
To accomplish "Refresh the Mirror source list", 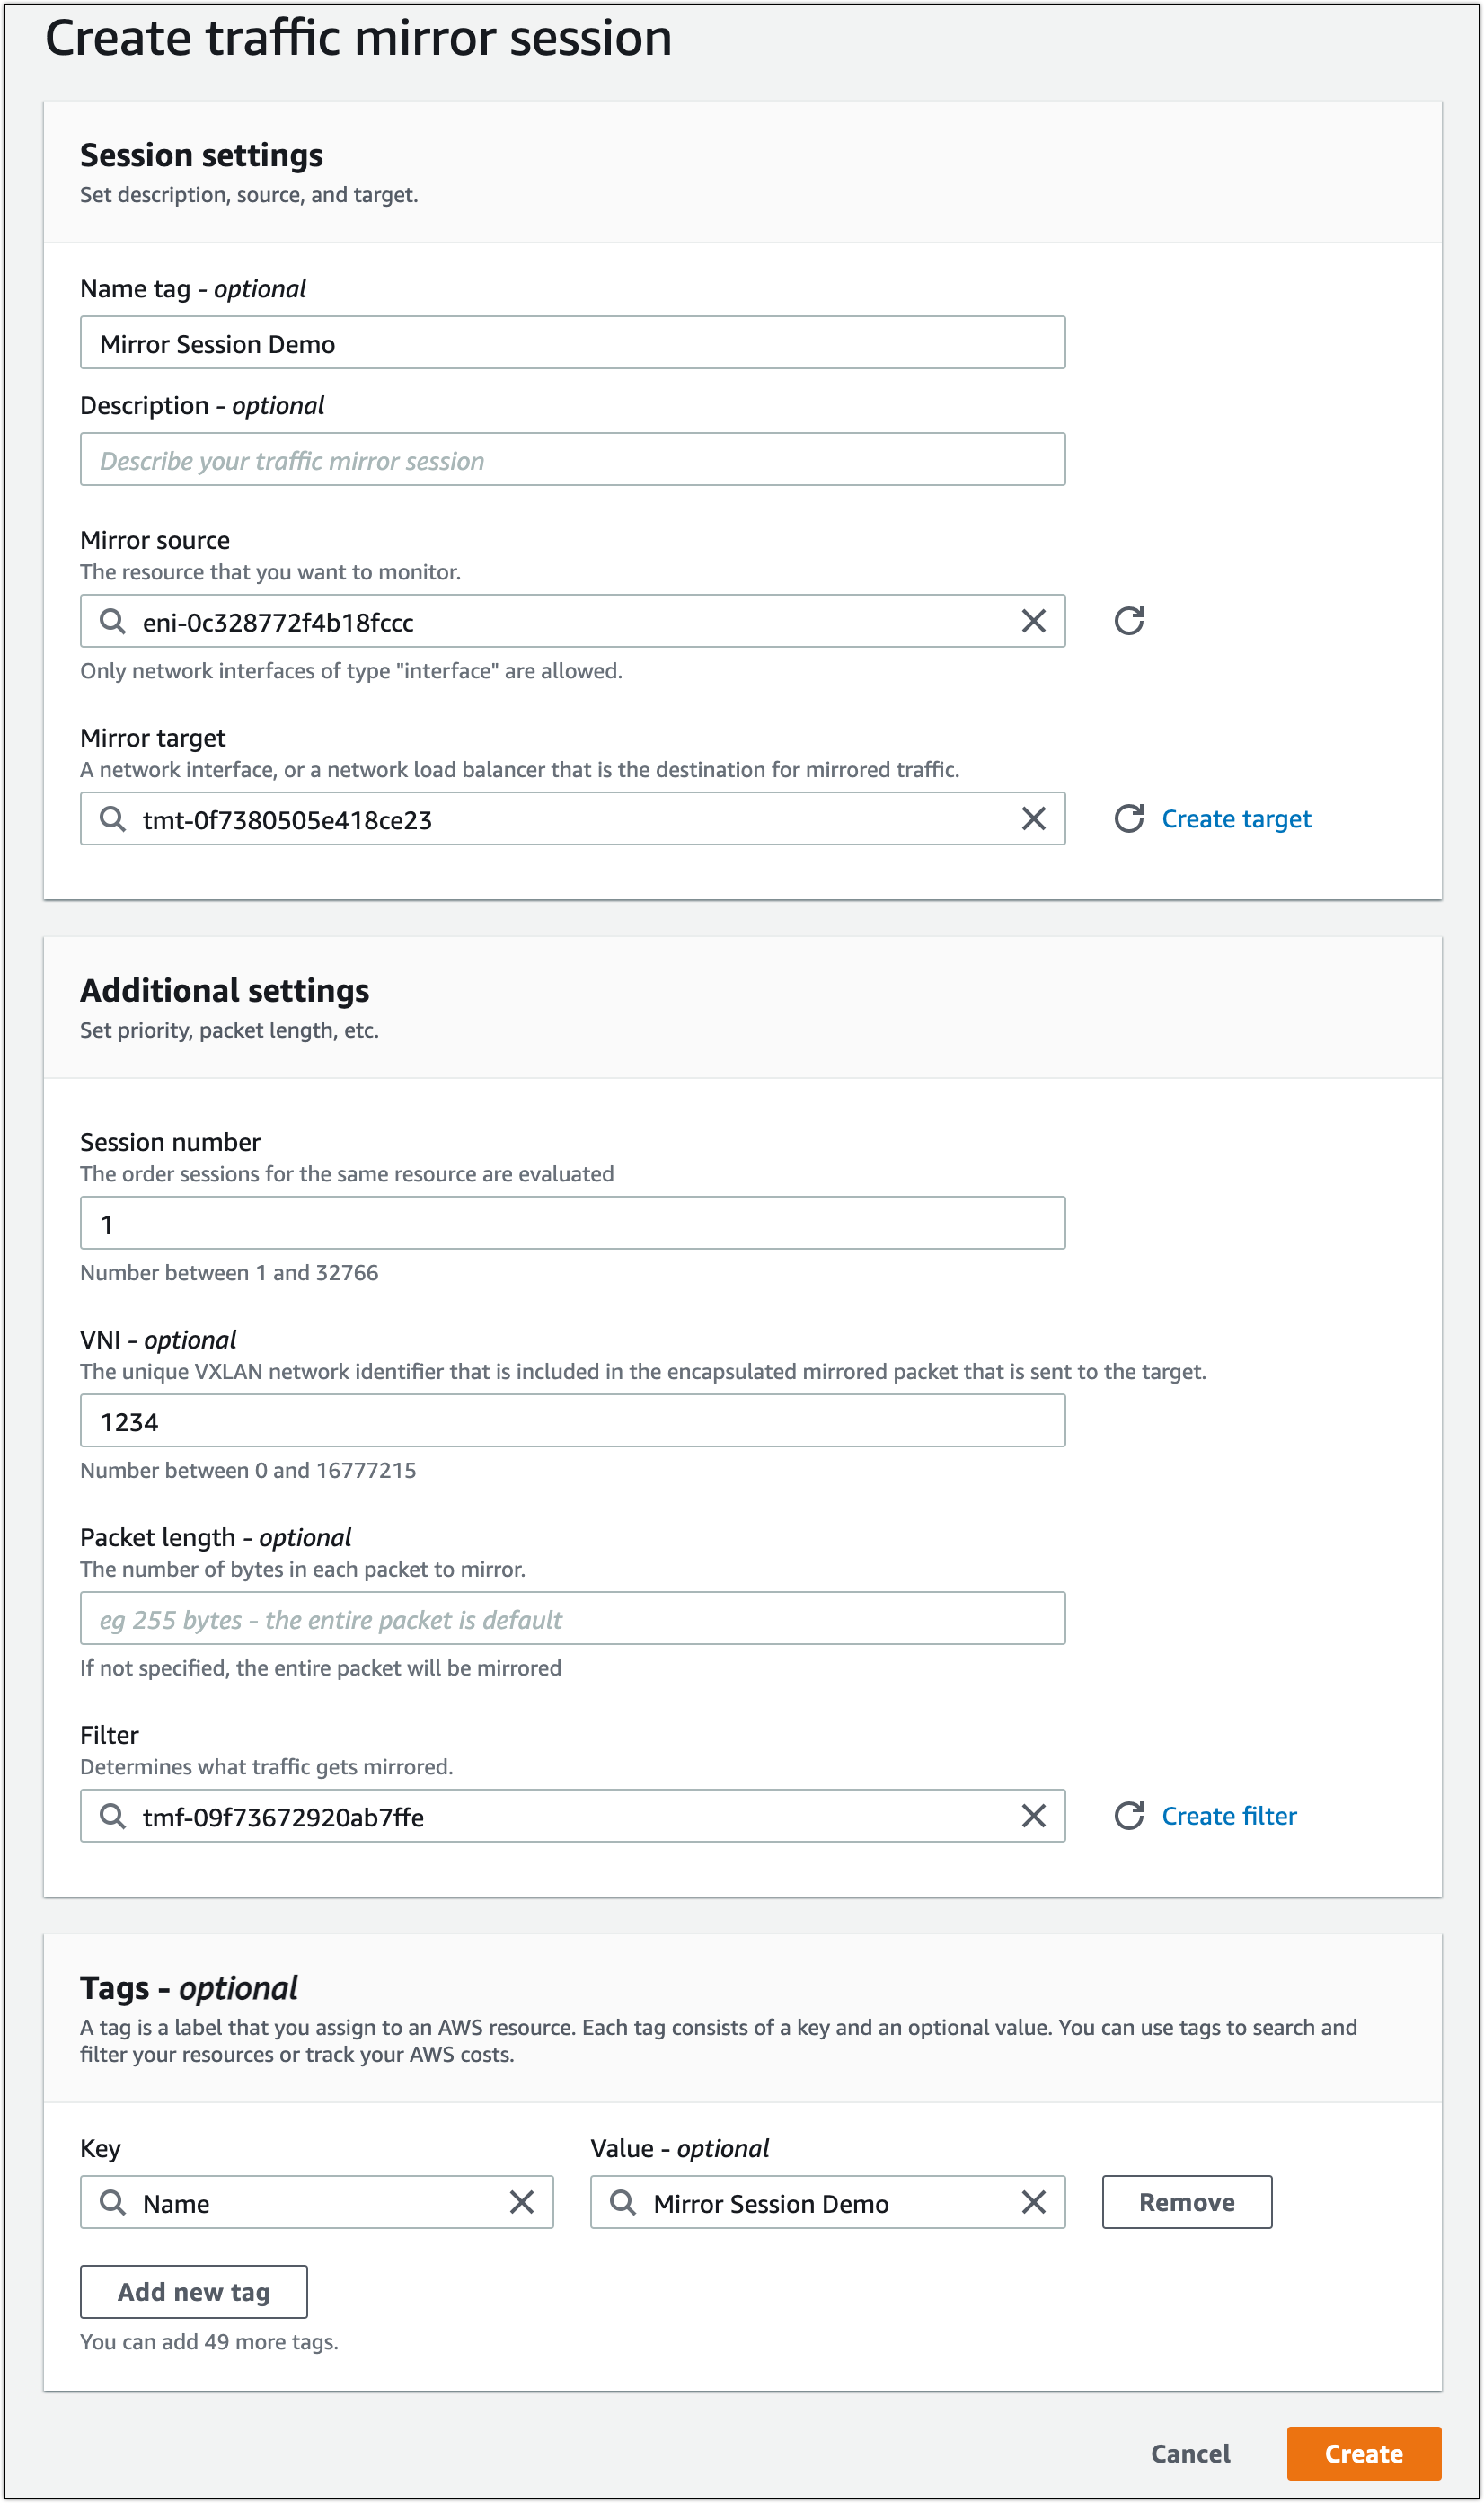I will (x=1129, y=620).
